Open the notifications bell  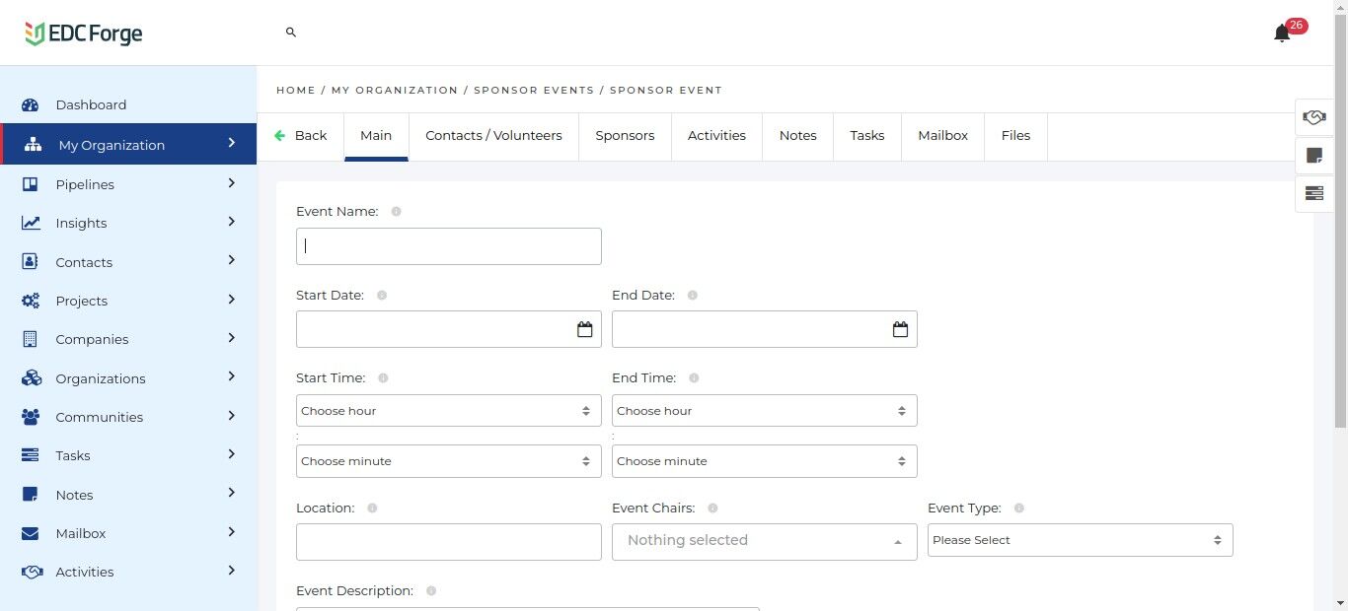pyautogui.click(x=1282, y=34)
